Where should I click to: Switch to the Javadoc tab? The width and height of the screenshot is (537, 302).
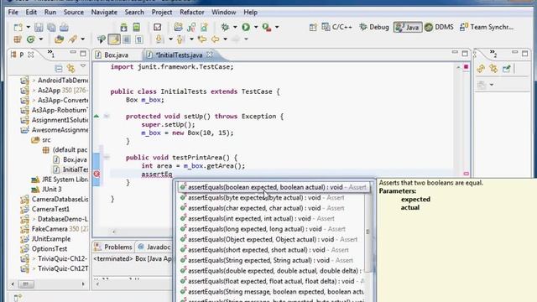154,247
